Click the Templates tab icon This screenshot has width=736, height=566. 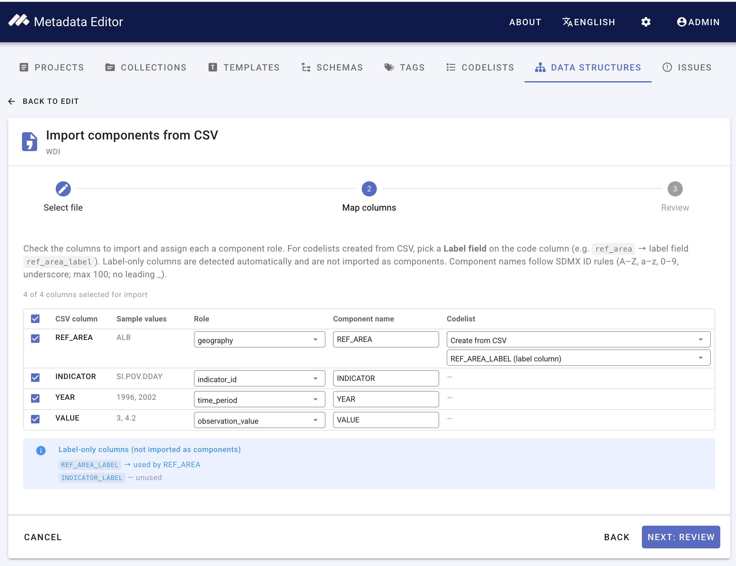pyautogui.click(x=212, y=67)
